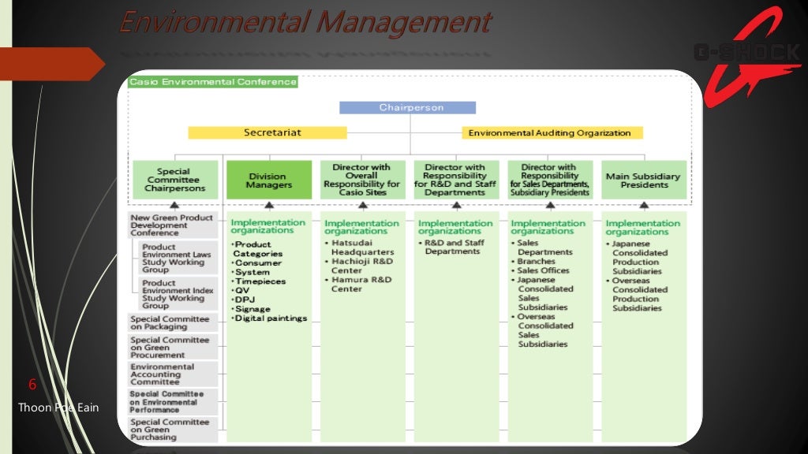The image size is (808, 454).
Task: Click the Environmental Auditing Organization box
Action: coord(552,132)
